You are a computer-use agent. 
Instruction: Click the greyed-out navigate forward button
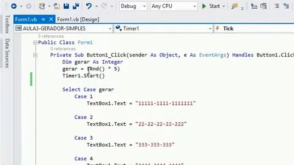coord(28,6)
